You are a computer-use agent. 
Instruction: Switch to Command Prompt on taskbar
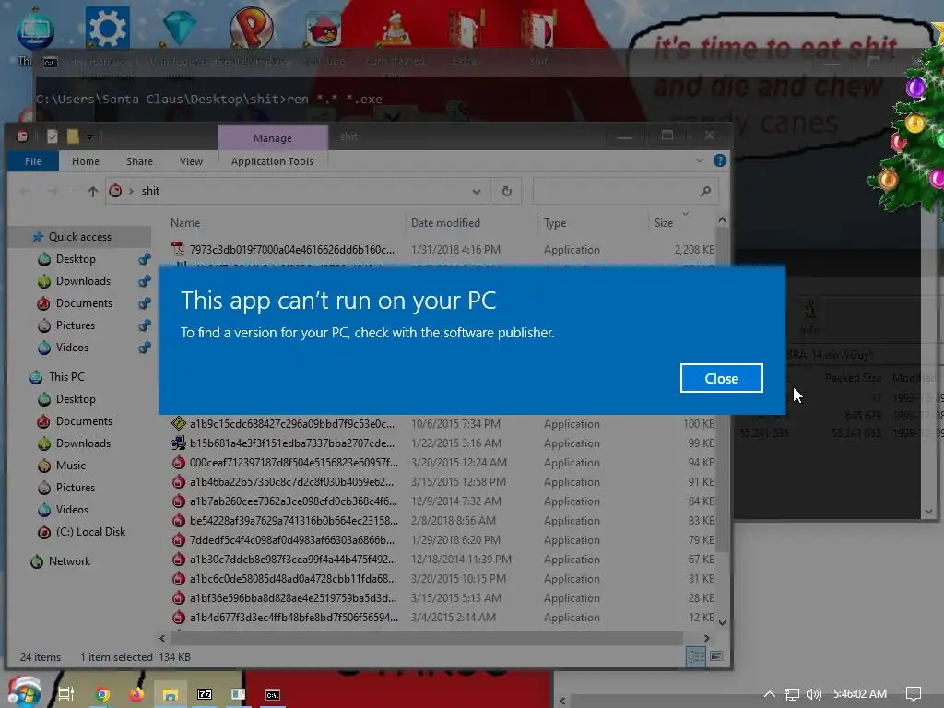click(x=272, y=695)
